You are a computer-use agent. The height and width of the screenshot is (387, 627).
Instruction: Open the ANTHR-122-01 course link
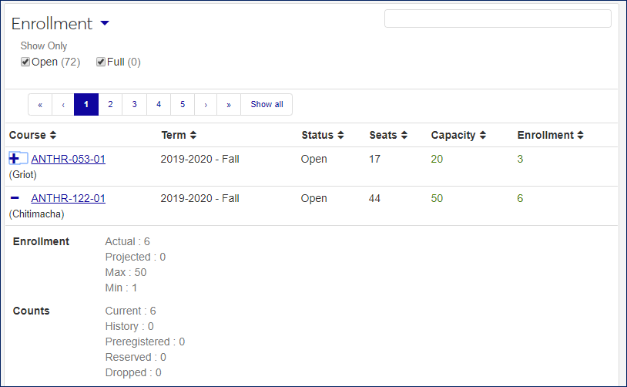tap(68, 198)
